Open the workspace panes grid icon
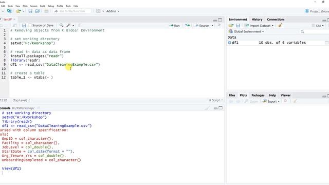Screen dimensions: 329x185 pyautogui.click(x=98, y=11)
